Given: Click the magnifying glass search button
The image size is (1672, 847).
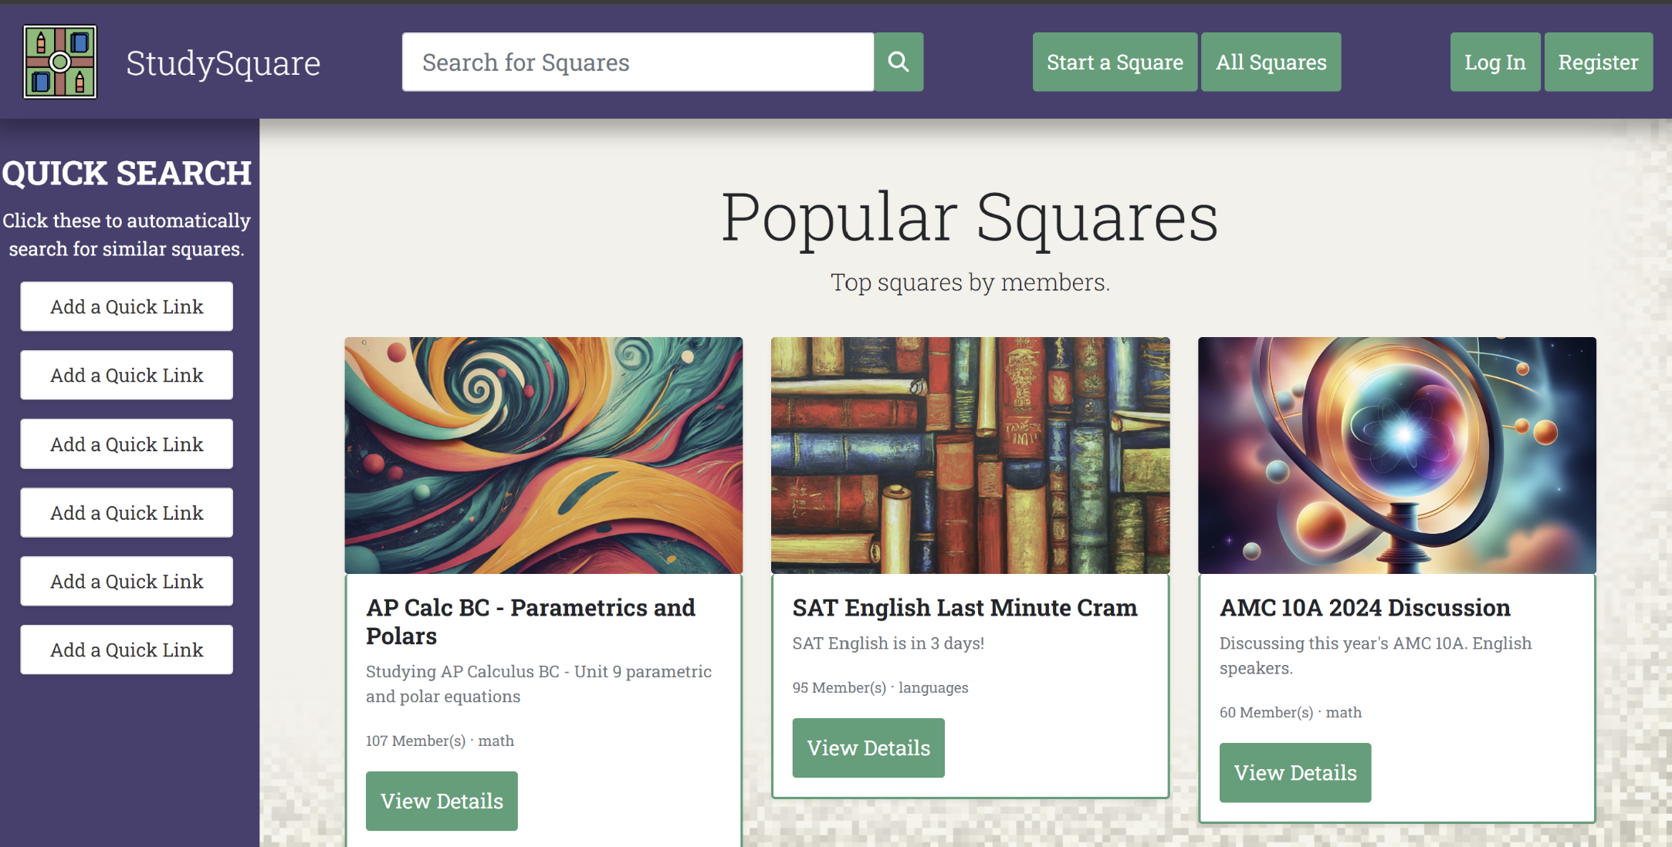Looking at the screenshot, I should 899,62.
